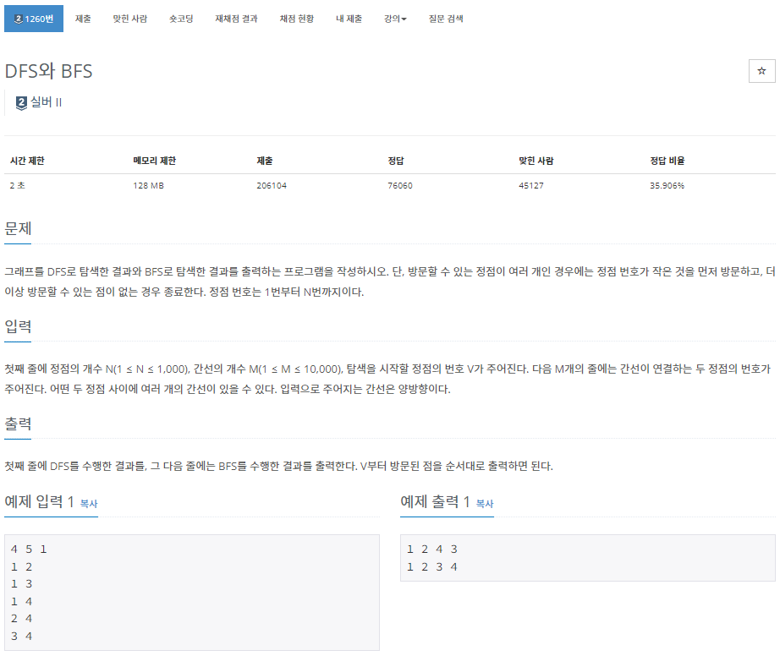
Task: Copy 예제 입력 1 using 복사 link
Action: 89,504
